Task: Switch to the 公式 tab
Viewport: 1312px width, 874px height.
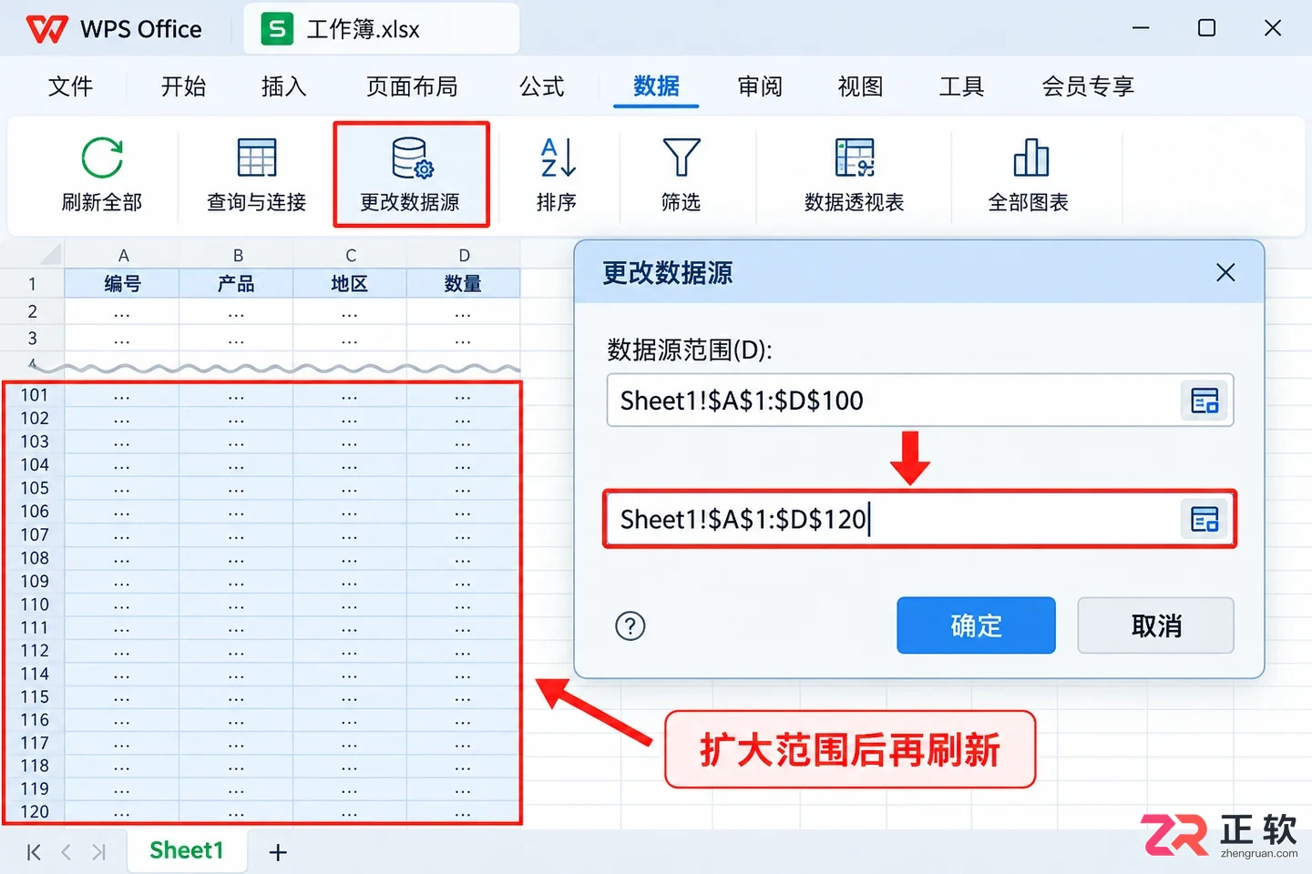Action: point(542,86)
